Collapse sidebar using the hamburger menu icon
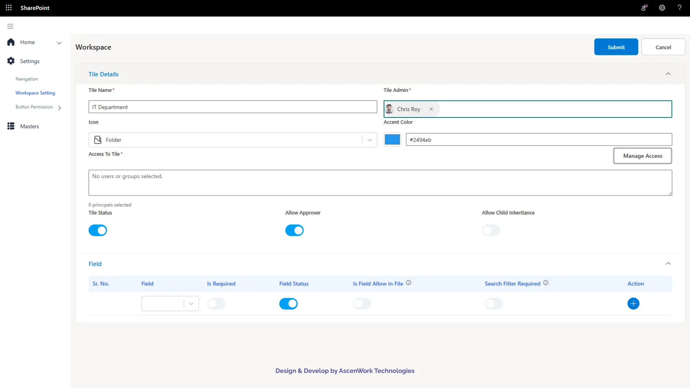690x388 pixels. coord(10,26)
